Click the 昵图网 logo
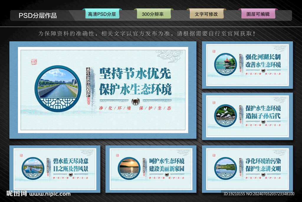This screenshot has height=202, width=302. pos(17,193)
